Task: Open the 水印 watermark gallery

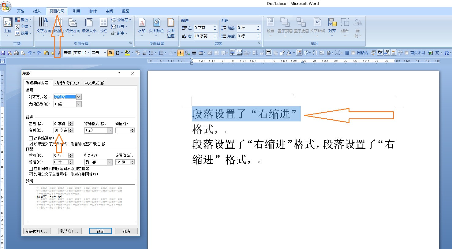Action: coord(142,27)
